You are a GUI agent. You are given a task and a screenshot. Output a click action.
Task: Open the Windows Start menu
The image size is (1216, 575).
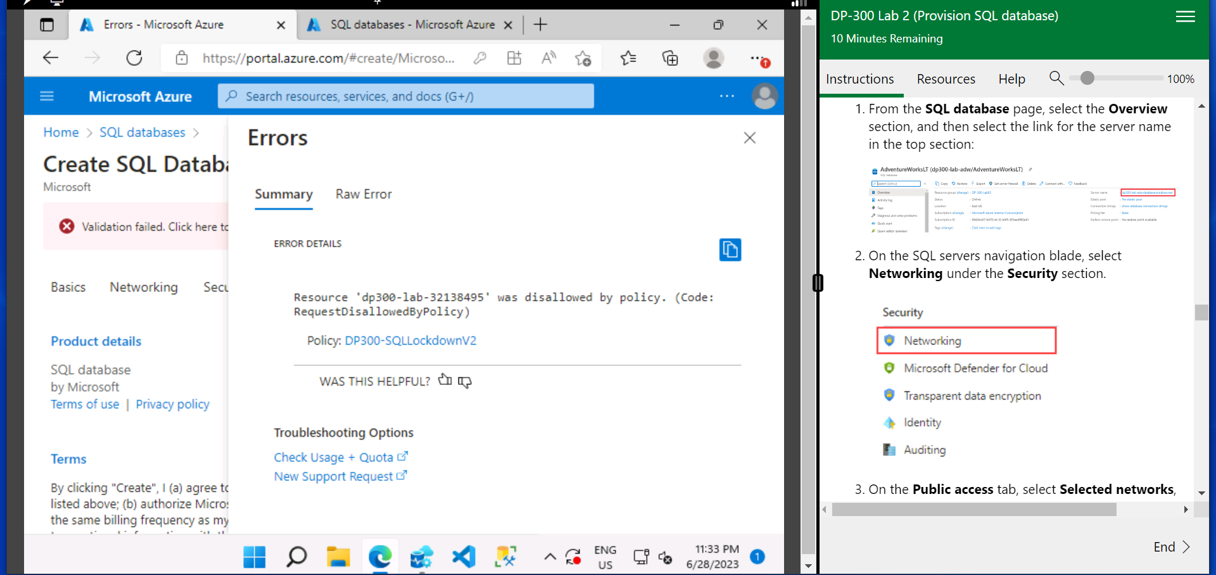pyautogui.click(x=255, y=557)
